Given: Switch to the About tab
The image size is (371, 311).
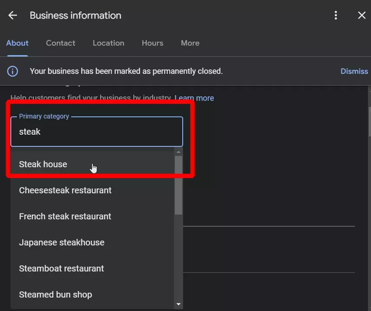Looking at the screenshot, I should click(17, 43).
